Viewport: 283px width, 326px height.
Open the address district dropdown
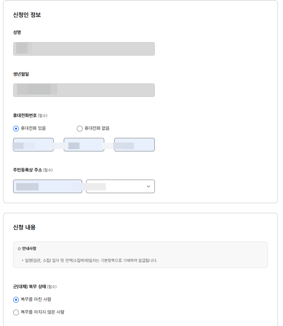coord(120,186)
